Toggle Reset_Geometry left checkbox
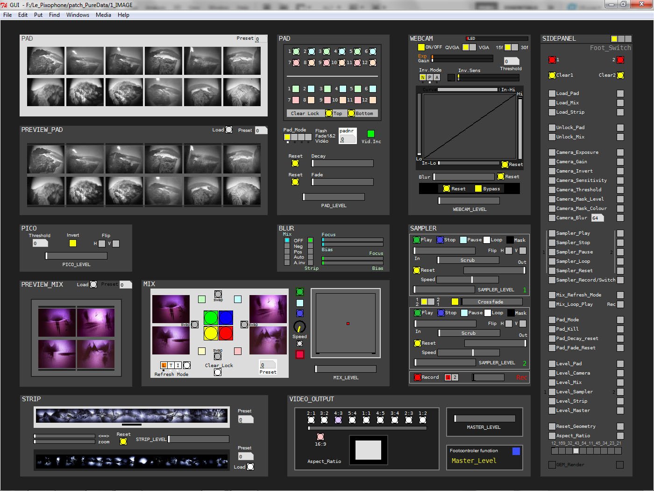This screenshot has width=654, height=491. click(552, 426)
